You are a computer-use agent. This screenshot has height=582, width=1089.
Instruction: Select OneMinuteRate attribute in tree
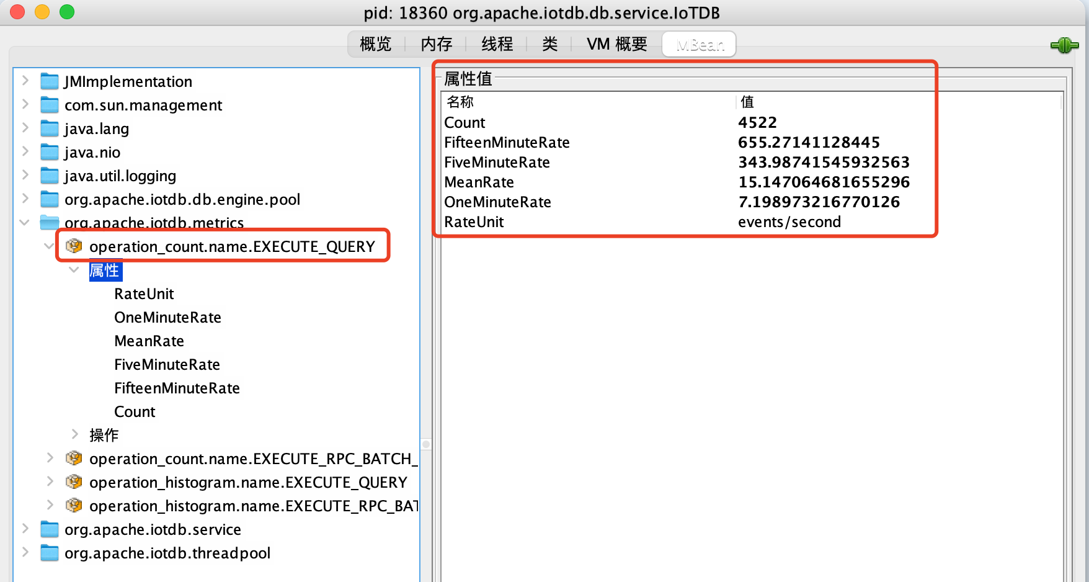click(x=167, y=318)
